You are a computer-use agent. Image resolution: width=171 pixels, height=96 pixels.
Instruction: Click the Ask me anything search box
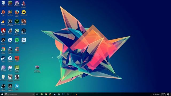point(20,94)
